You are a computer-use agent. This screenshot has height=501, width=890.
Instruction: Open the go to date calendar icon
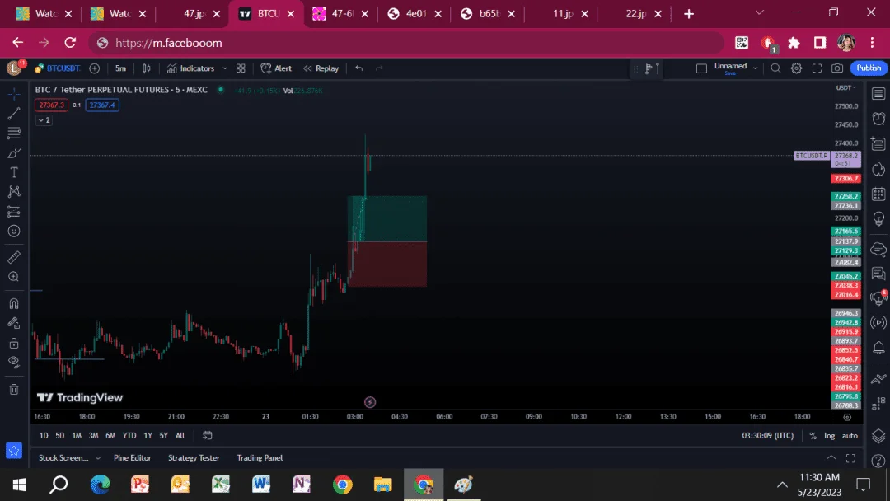coord(207,436)
